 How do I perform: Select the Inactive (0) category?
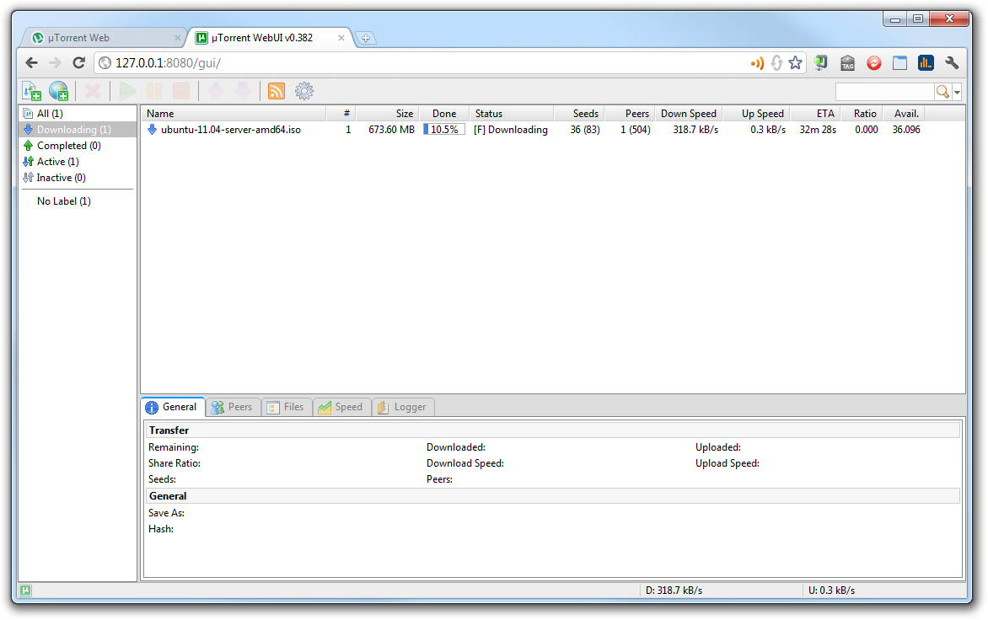click(x=78, y=178)
